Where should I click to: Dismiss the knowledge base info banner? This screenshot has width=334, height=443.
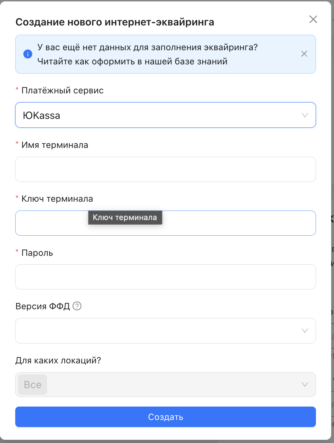pyautogui.click(x=304, y=54)
